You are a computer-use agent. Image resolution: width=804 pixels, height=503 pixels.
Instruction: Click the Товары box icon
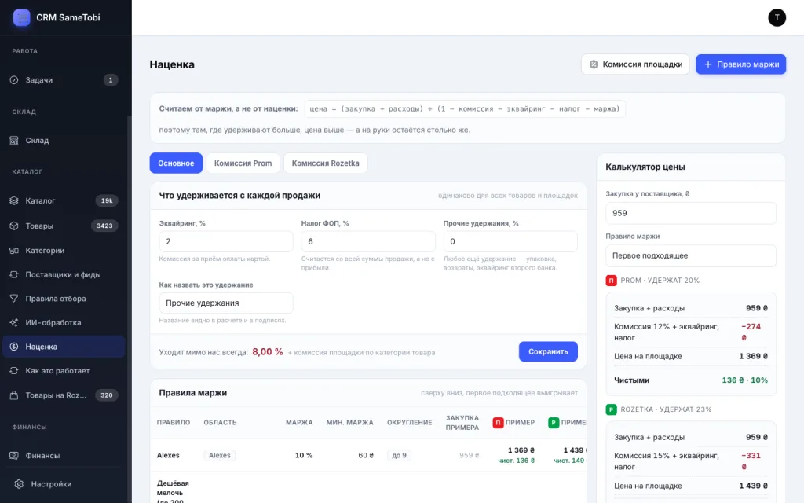[x=14, y=226]
